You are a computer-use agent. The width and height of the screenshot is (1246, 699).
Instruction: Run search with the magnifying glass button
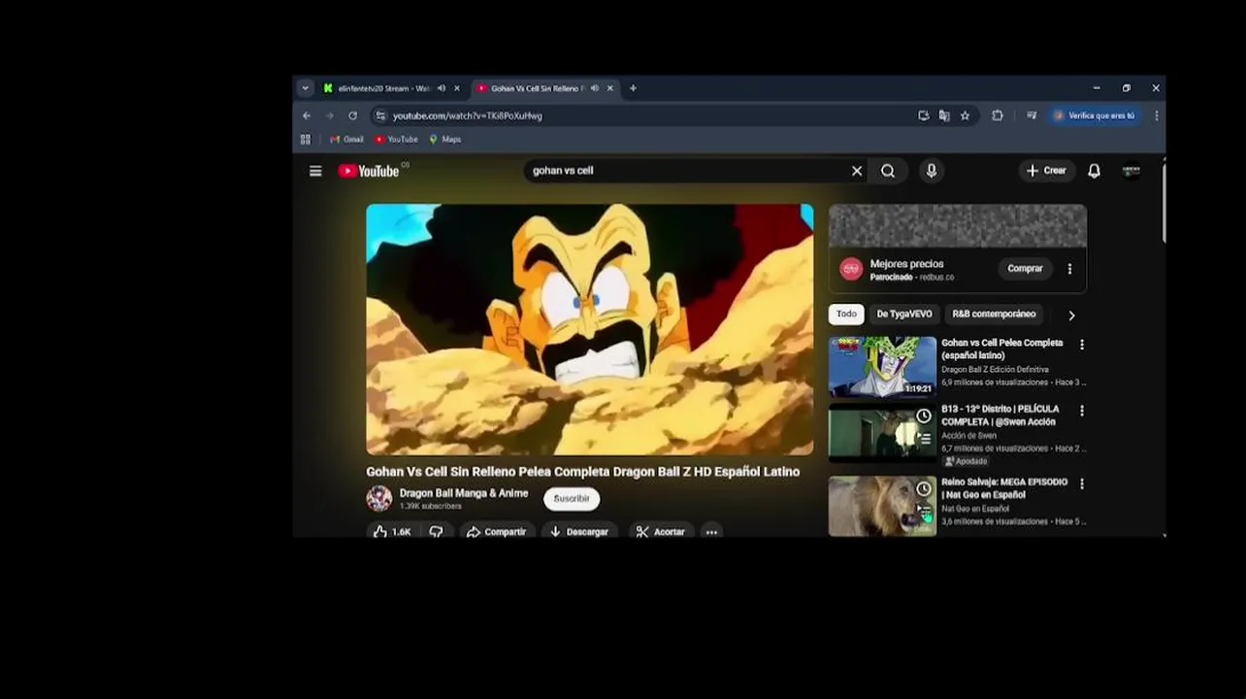click(888, 171)
